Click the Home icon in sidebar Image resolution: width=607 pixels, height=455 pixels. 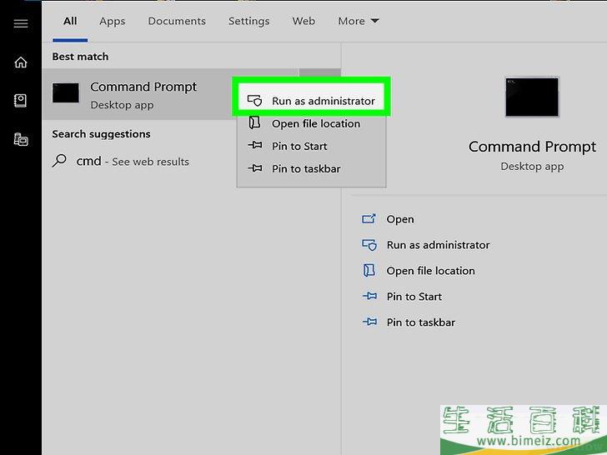(x=21, y=62)
